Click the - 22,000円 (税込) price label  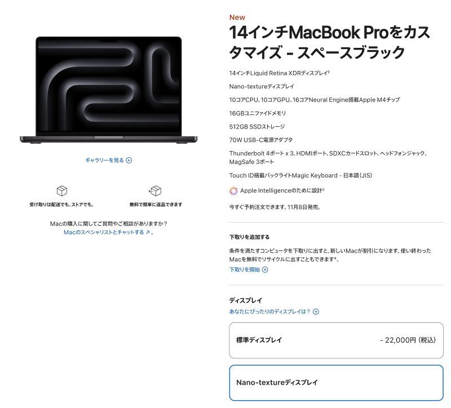click(x=408, y=340)
